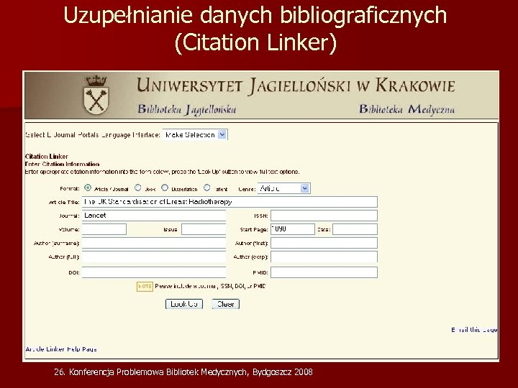Click the Biblioteka Jagiellońska header text
518x388 pixels.
(x=186, y=109)
